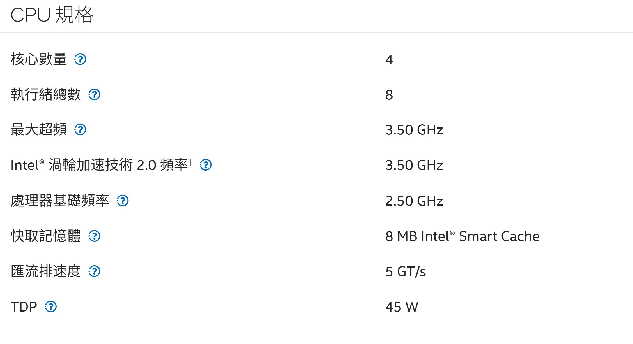
Task: Click question mark next to 處理器基礎頻率
Action: tap(123, 201)
